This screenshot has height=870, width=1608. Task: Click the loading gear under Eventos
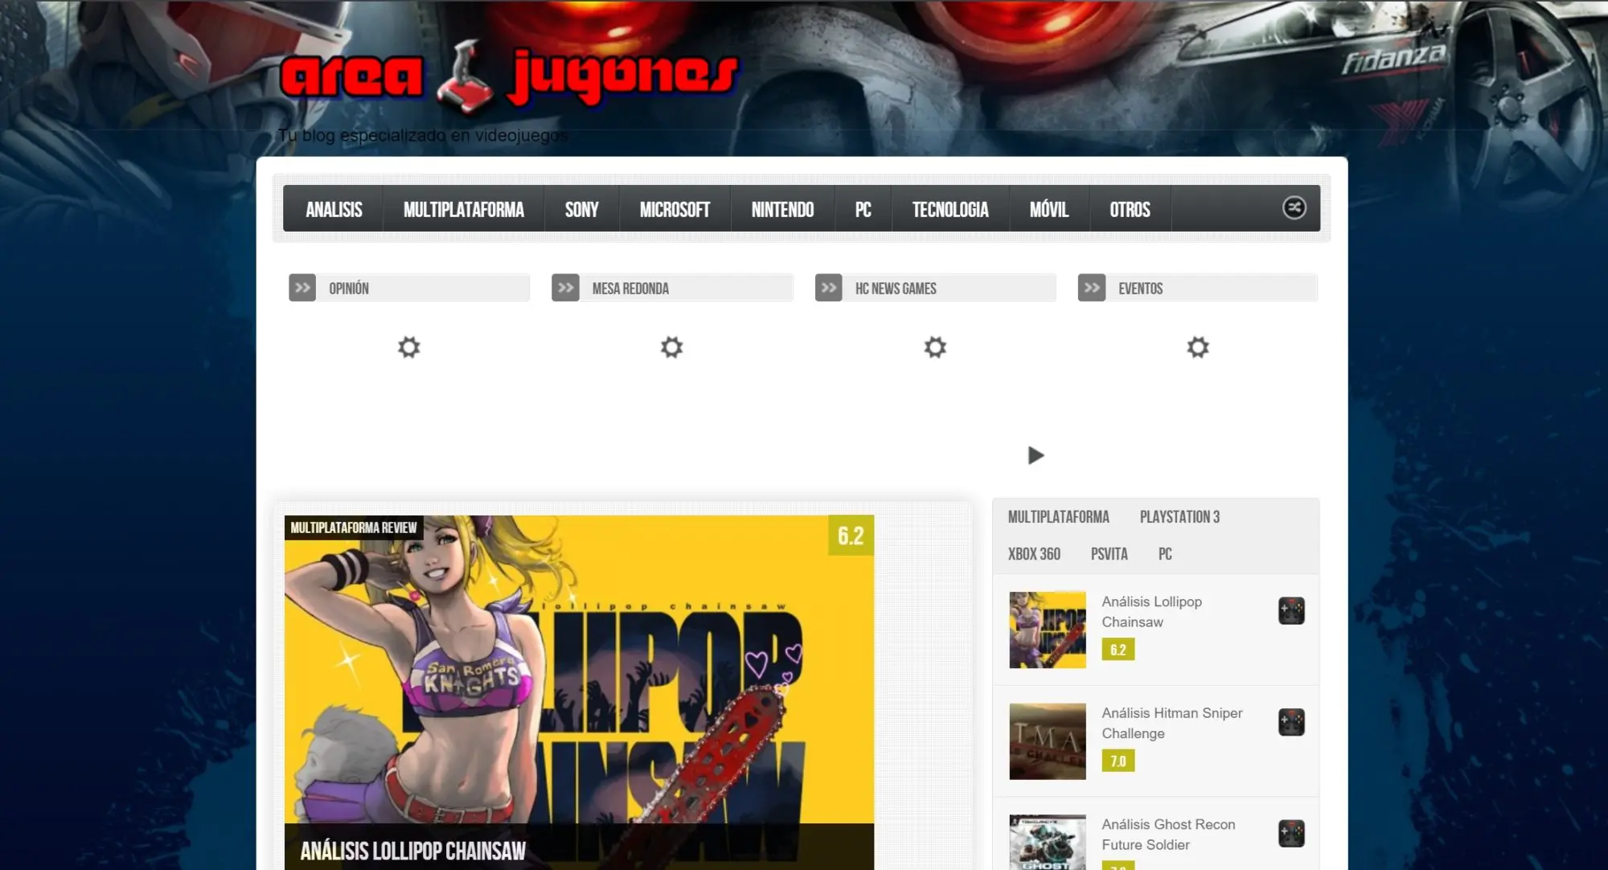coord(1198,347)
